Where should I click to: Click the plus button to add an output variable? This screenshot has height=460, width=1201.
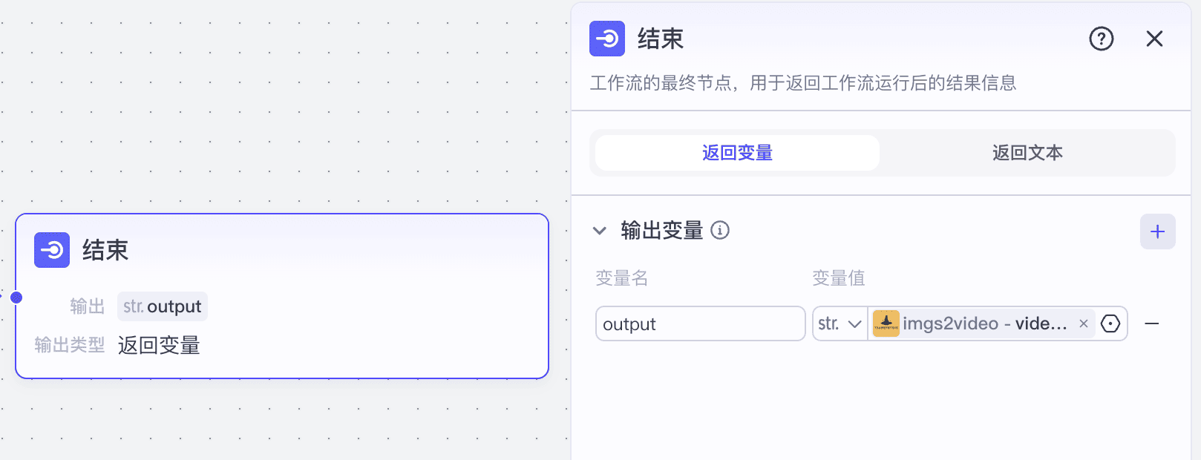point(1157,231)
